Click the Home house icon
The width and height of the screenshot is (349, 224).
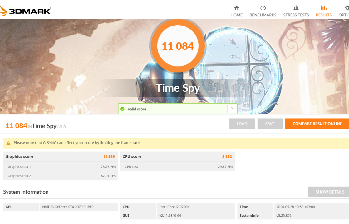(236, 8)
